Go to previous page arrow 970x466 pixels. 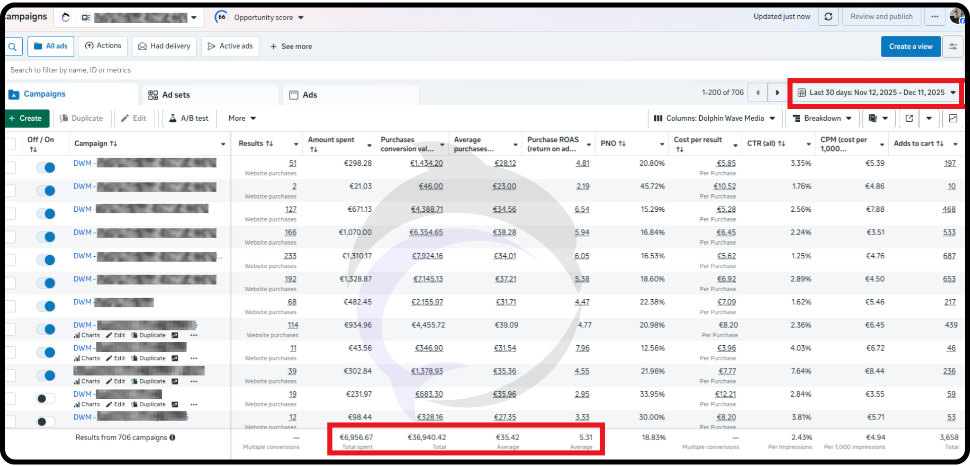[757, 92]
